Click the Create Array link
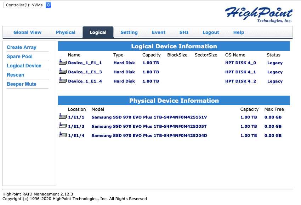The height and width of the screenshot is (205, 301). 22,47
